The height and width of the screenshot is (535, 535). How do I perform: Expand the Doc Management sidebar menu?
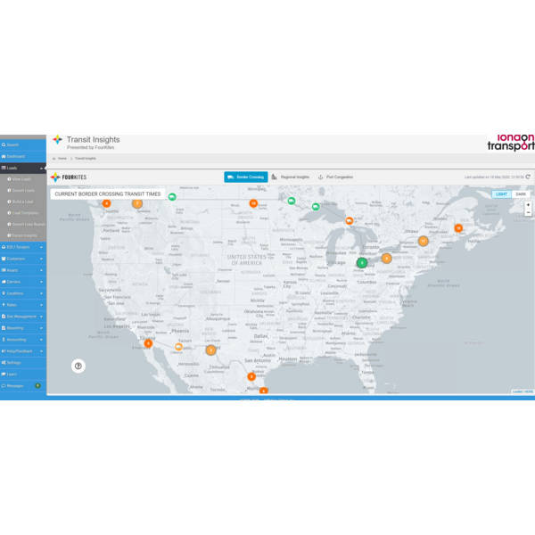pos(22,317)
